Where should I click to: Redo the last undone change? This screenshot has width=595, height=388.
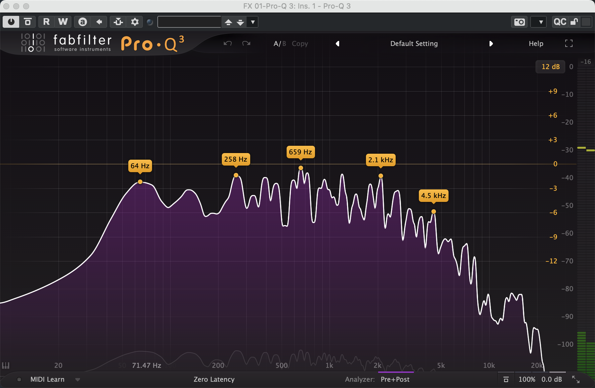(x=246, y=44)
